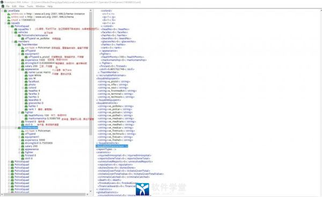
Task: Click the xmlns:xsi attribute icon
Action: (9, 14)
